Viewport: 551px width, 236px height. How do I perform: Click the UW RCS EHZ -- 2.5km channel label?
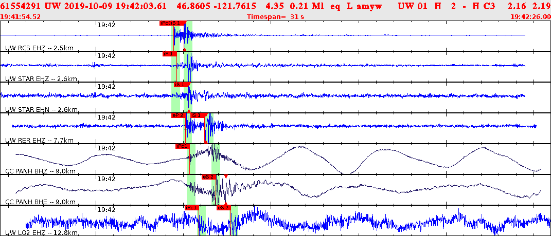[39, 48]
